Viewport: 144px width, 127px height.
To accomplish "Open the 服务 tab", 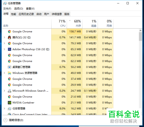I will [x=67, y=14].
